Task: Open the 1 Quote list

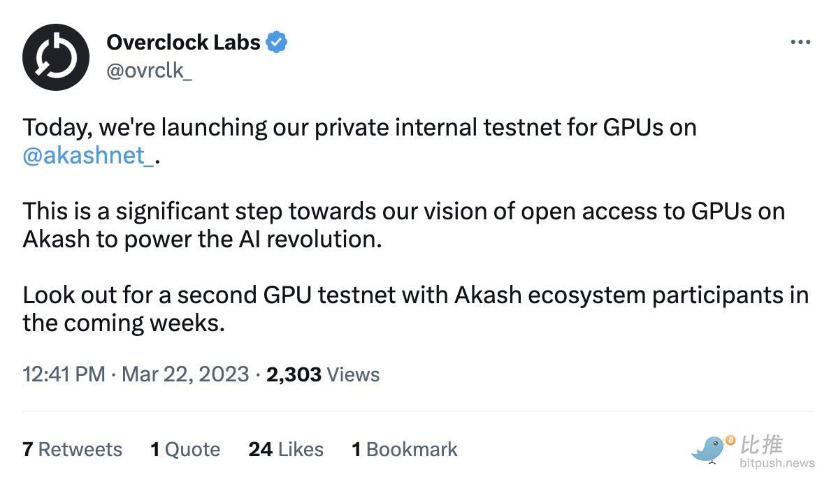Action: click(x=185, y=449)
